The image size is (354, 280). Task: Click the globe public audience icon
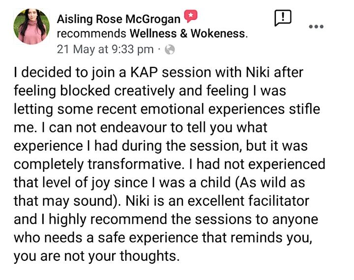[170, 49]
